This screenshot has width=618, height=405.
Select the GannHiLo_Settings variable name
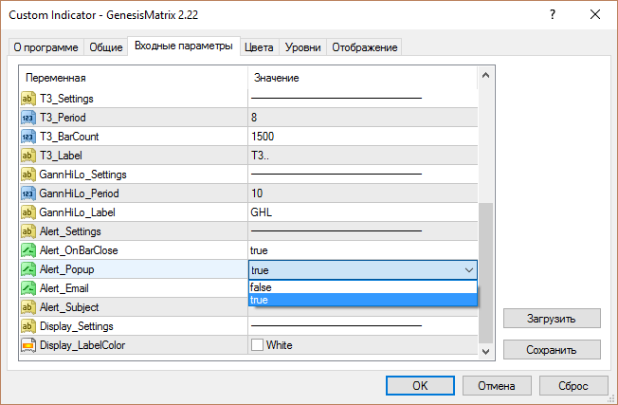click(82, 175)
